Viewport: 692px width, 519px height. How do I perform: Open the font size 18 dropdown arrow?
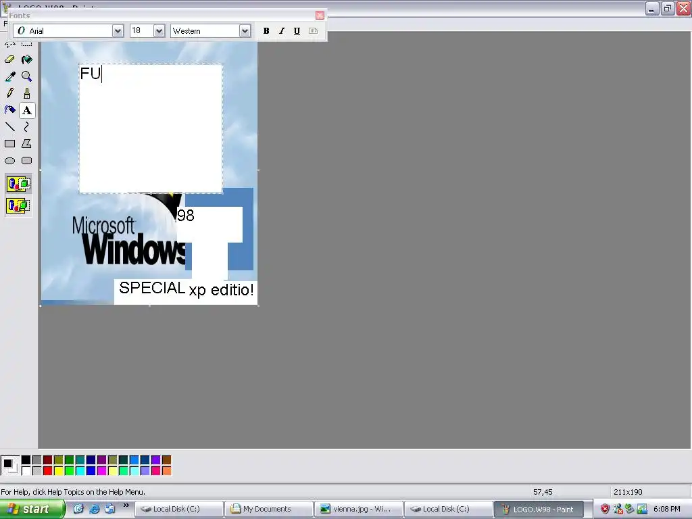[159, 31]
